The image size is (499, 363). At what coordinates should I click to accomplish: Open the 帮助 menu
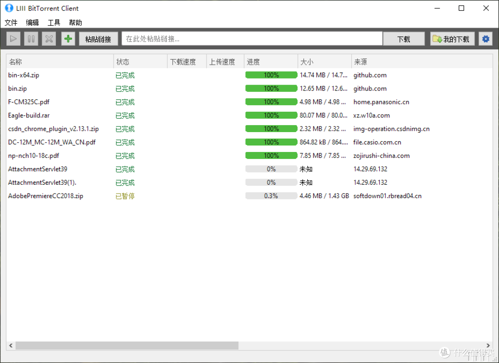[75, 23]
